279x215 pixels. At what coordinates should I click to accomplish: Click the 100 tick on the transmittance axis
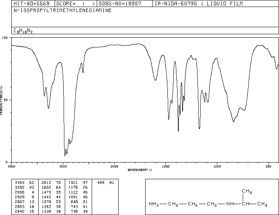5,38
